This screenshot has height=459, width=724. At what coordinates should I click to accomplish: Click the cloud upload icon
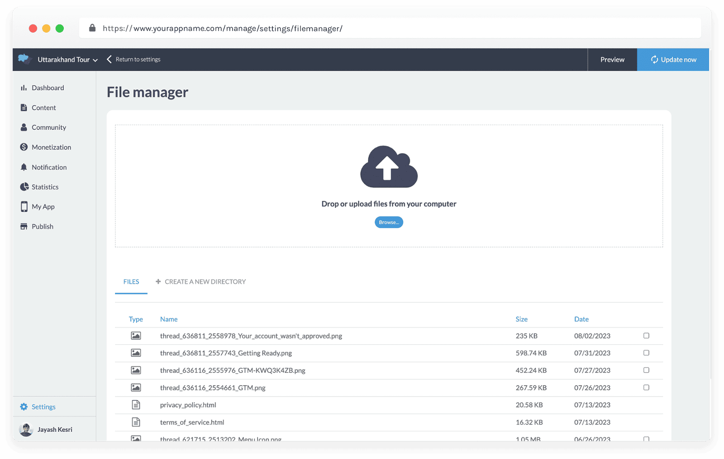[x=389, y=167]
